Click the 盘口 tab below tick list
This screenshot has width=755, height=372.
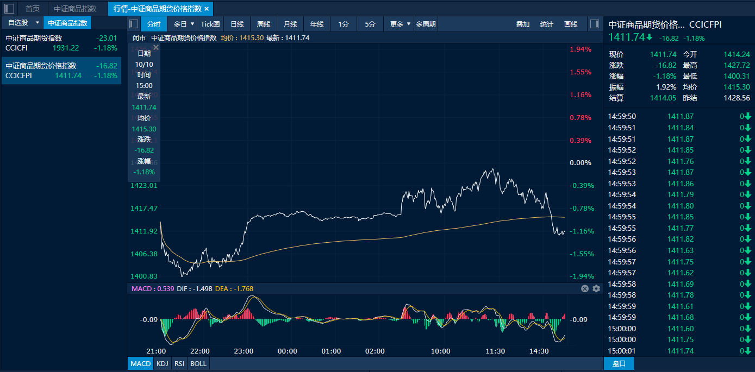tap(619, 363)
